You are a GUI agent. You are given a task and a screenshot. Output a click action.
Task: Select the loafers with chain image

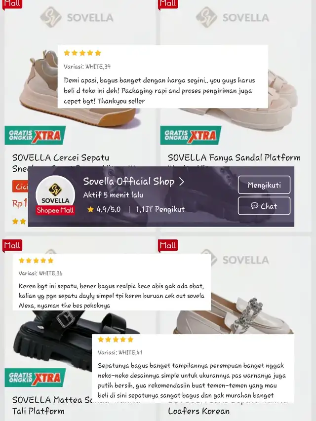tap(234, 314)
